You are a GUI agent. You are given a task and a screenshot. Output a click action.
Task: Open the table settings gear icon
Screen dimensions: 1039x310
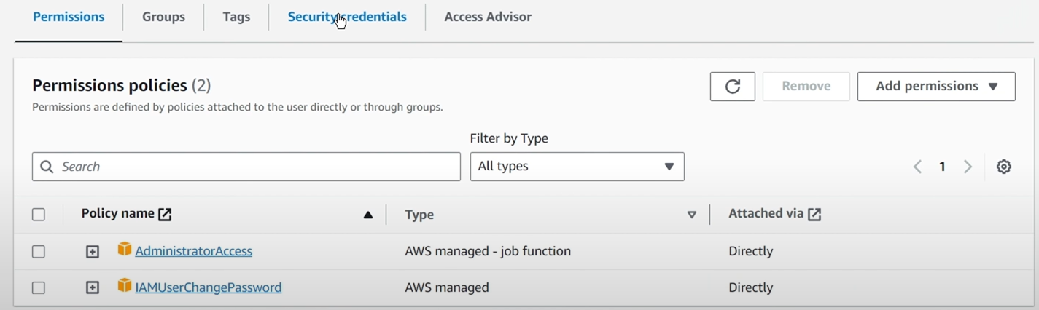1004,167
